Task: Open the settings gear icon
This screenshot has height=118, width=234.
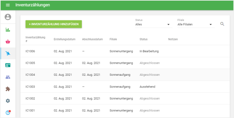Action: 8,101
